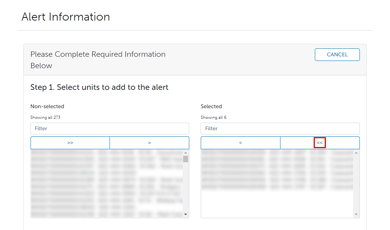
Task: Click the highlighted << arrows to remove all units
Action: (x=319, y=142)
